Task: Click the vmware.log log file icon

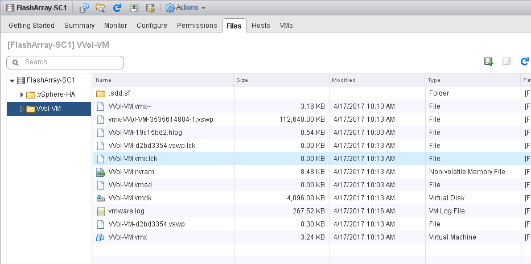Action: tap(101, 211)
